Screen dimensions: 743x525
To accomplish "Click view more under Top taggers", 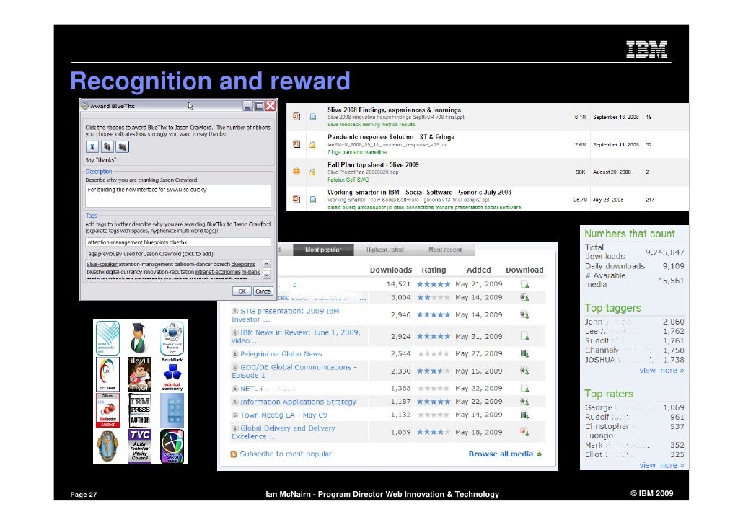I will [x=661, y=371].
